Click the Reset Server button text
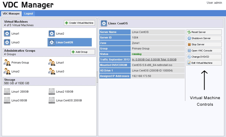226x137 pixels. [199, 32]
